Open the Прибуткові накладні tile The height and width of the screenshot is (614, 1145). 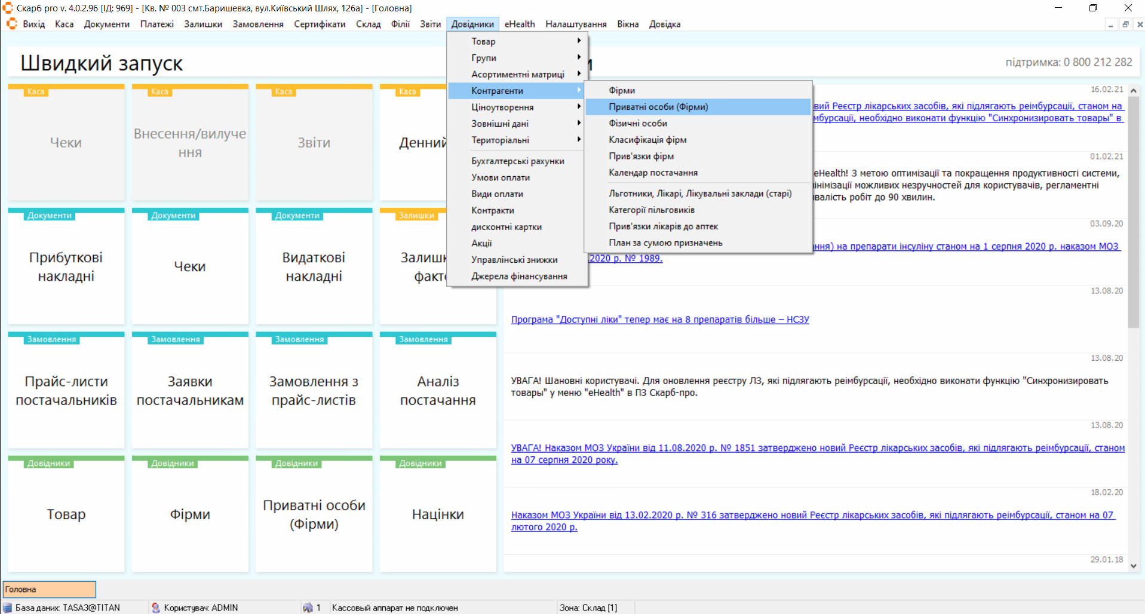pos(66,267)
